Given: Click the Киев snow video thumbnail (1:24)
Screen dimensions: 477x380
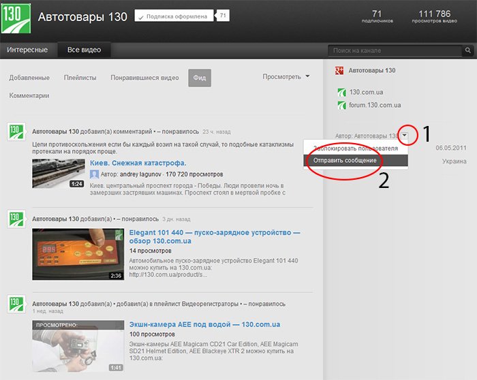Looking at the screenshot, I should click(59, 173).
